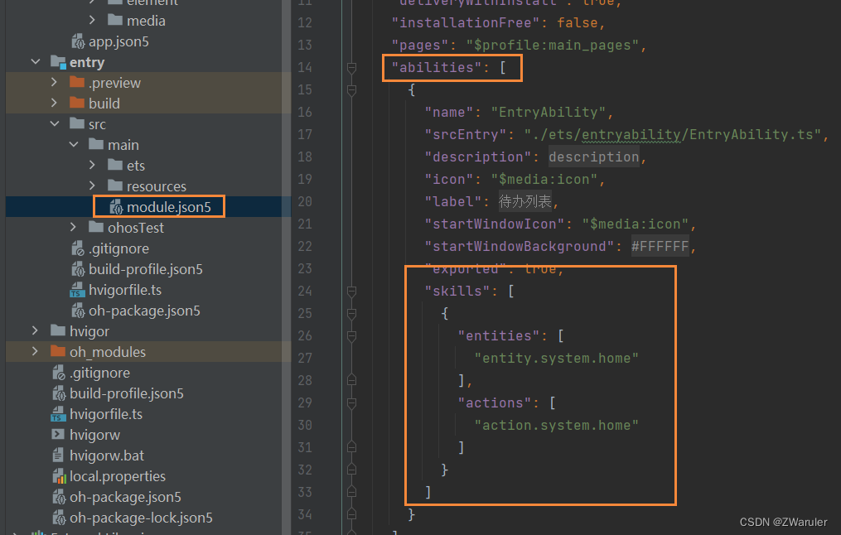Expand the build folder under entry
This screenshot has width=841, height=535.
pos(54,103)
